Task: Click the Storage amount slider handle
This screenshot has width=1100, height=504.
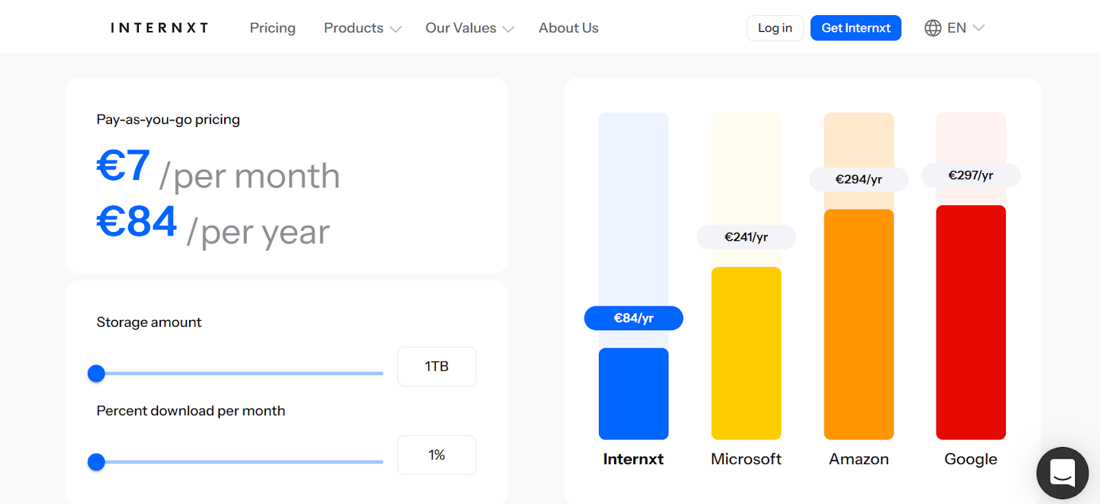Action: click(x=96, y=374)
